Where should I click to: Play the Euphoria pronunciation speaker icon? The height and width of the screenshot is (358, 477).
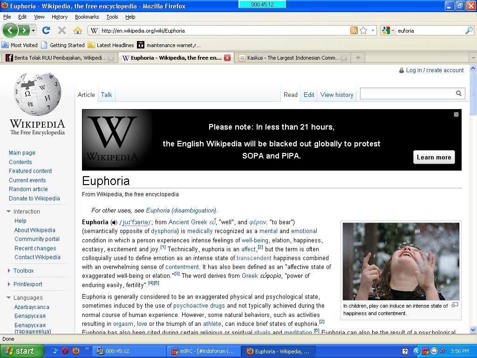coord(114,222)
